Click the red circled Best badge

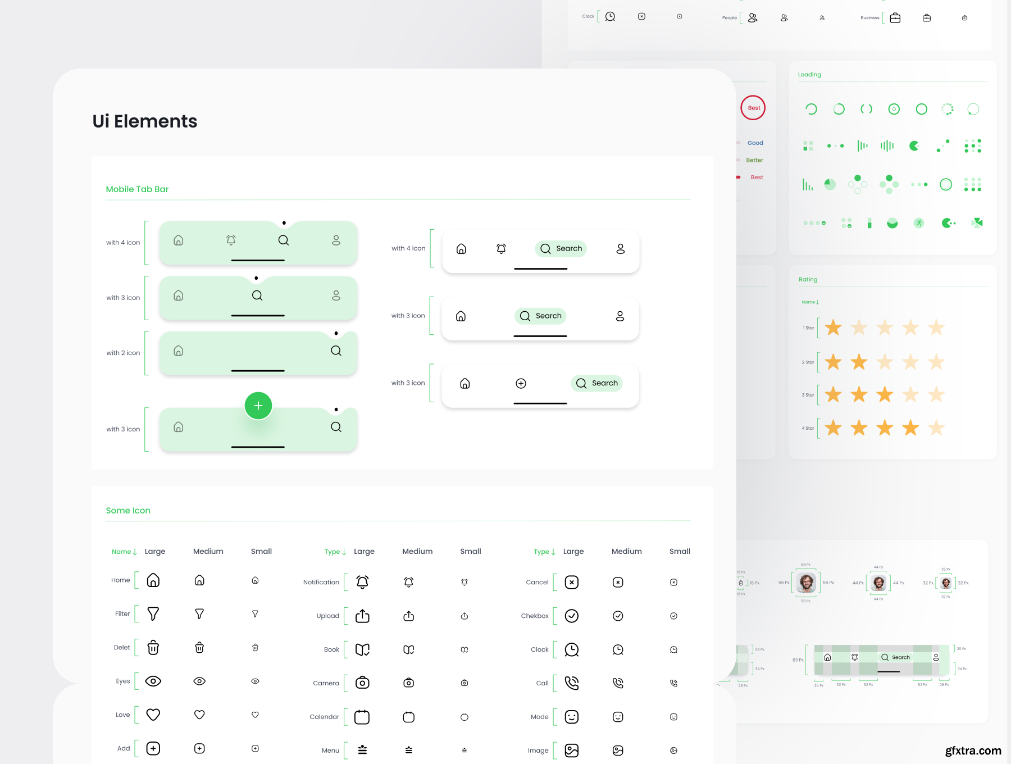pos(753,108)
